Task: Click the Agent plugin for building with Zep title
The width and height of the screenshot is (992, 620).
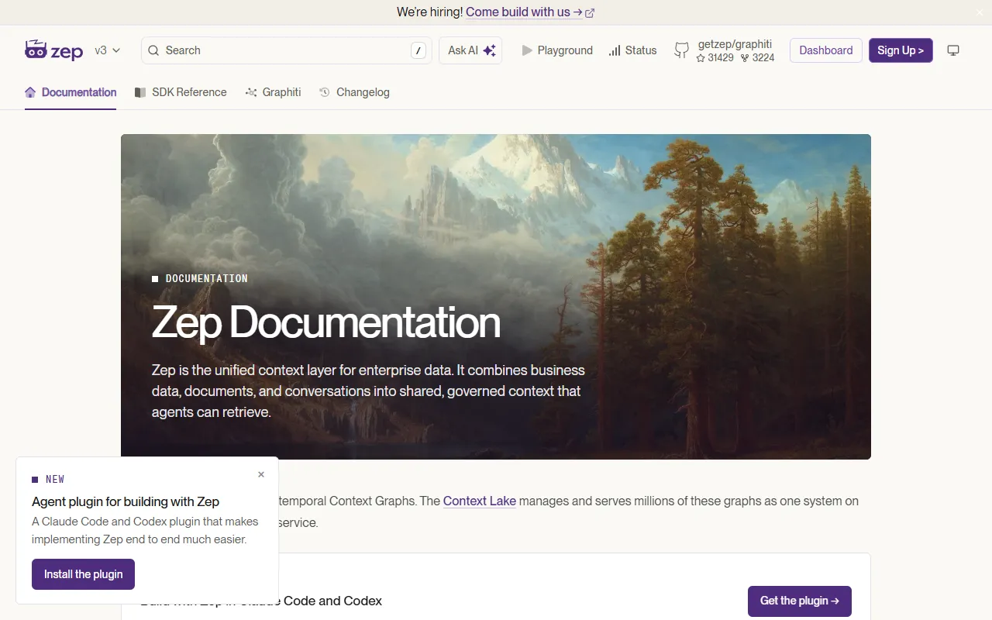Action: click(x=126, y=501)
